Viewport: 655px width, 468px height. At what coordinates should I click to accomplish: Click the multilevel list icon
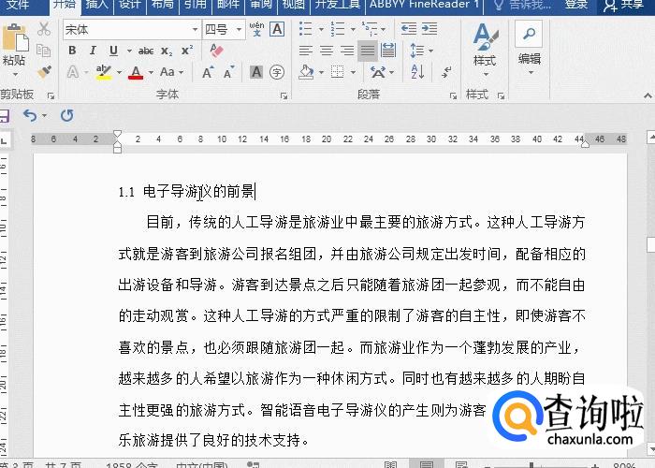point(370,29)
